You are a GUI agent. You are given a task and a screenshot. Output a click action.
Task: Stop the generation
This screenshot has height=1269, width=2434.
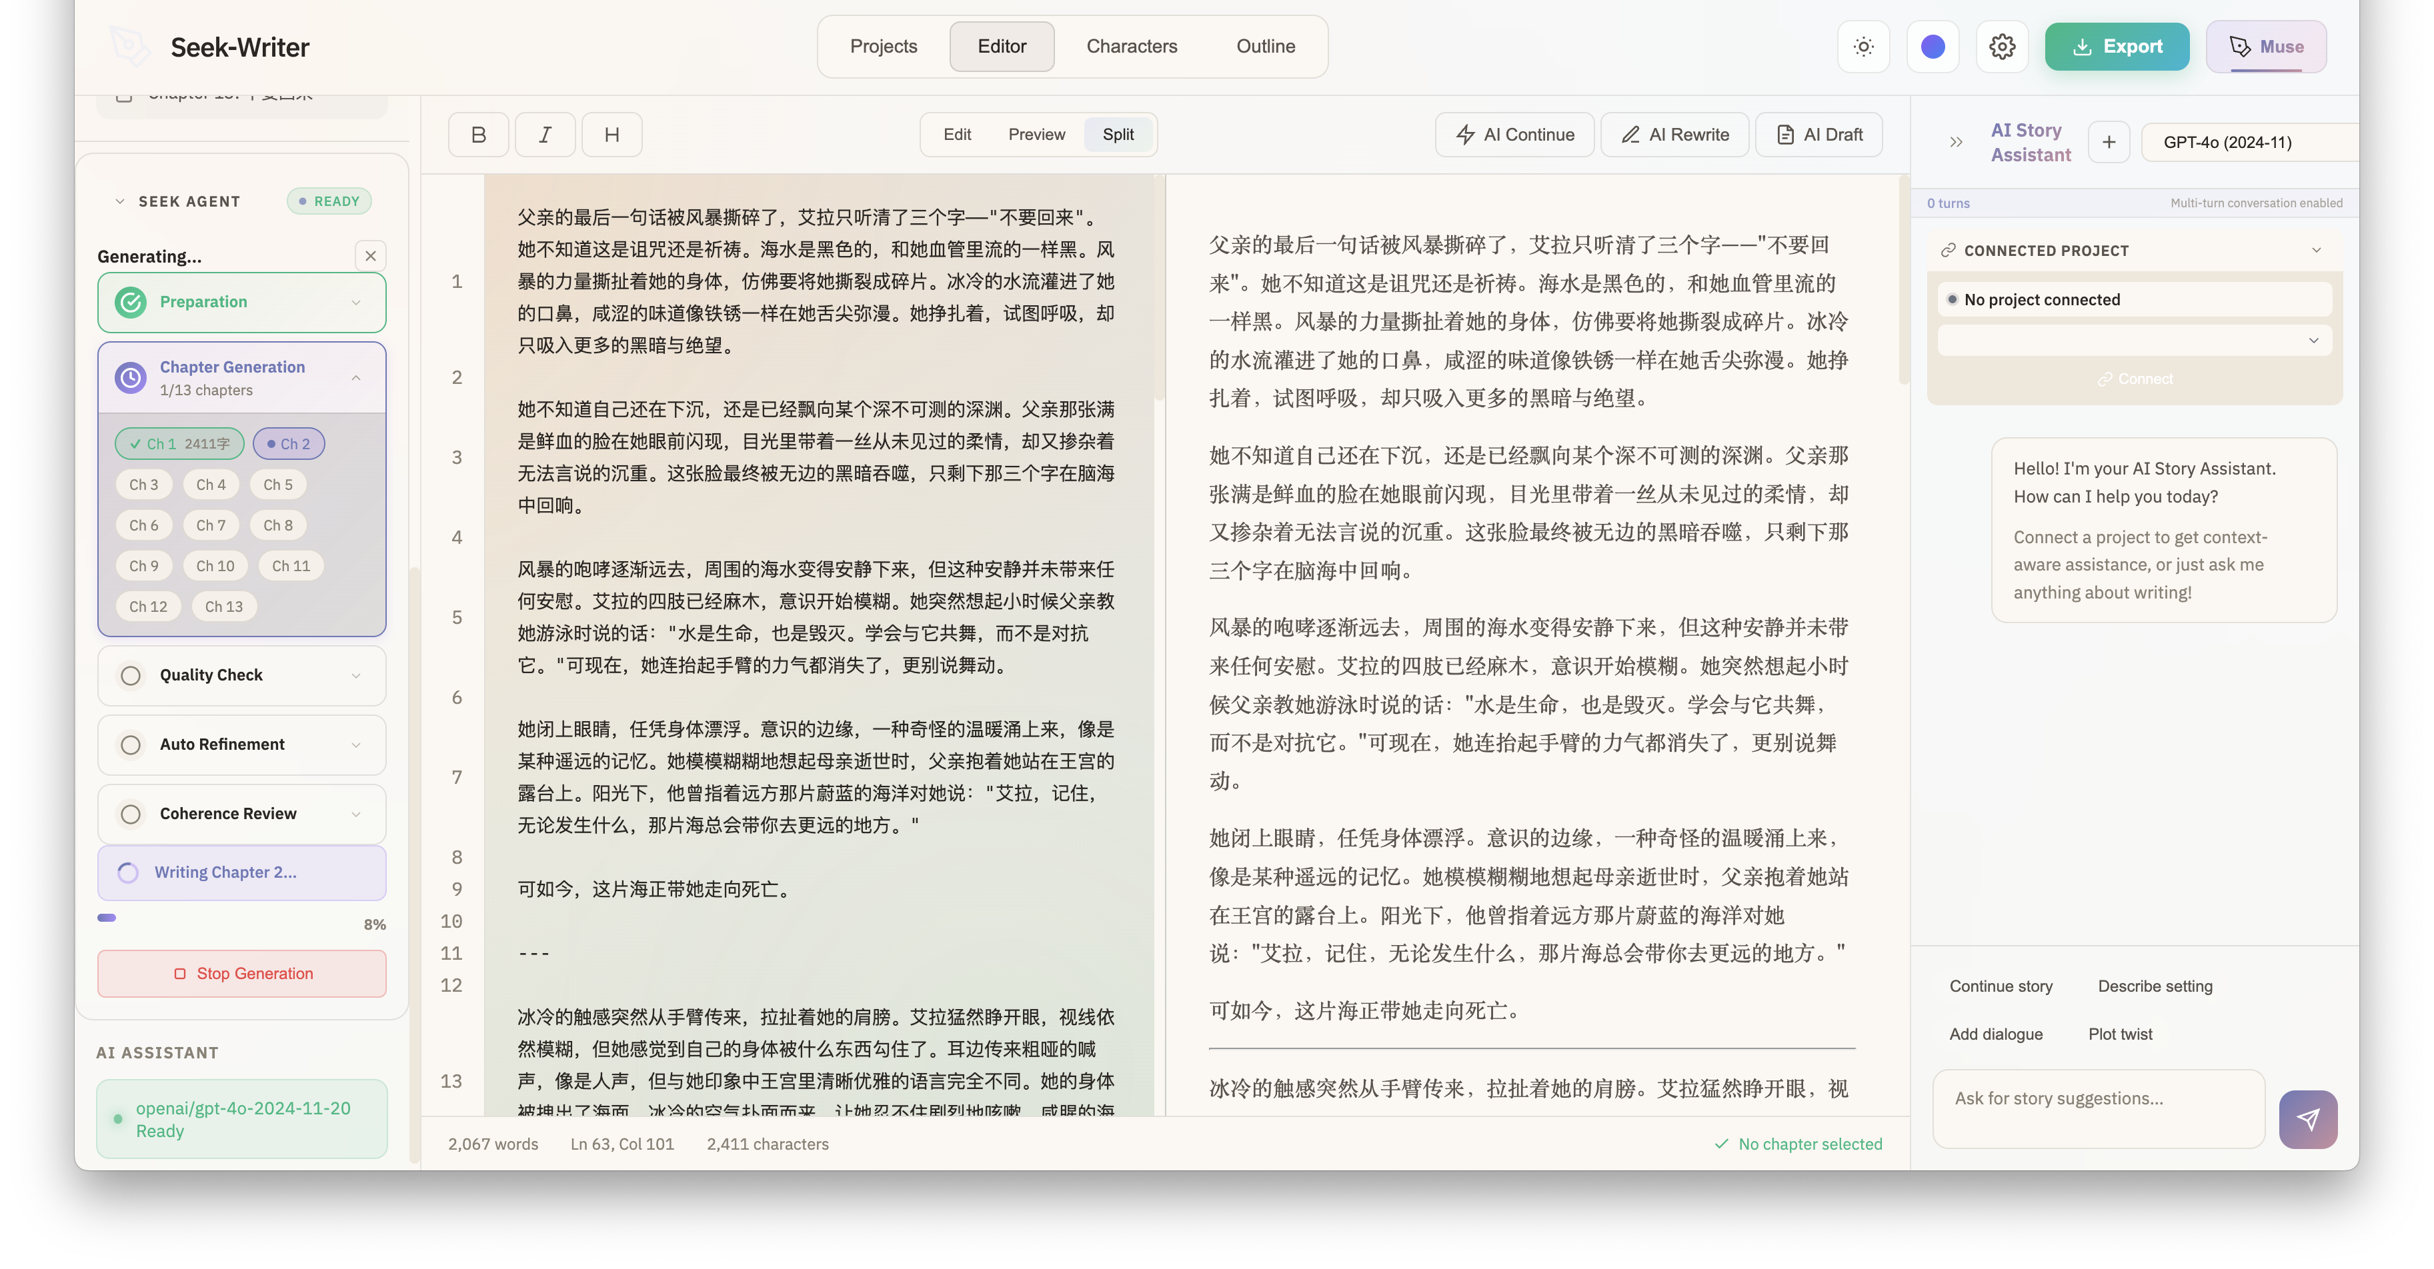tap(242, 974)
